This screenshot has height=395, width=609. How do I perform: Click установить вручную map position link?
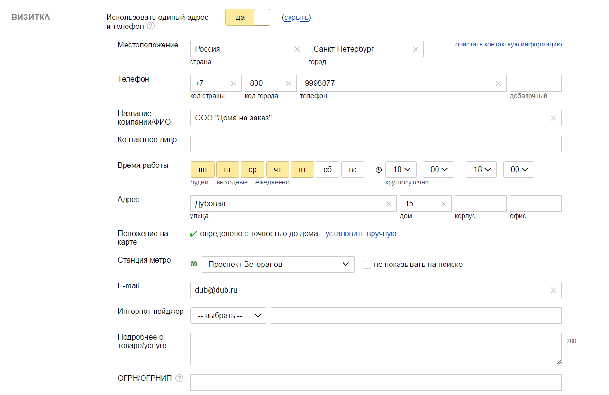361,234
